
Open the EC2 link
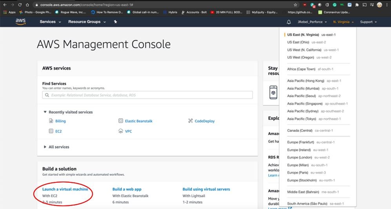pyautogui.click(x=58, y=131)
